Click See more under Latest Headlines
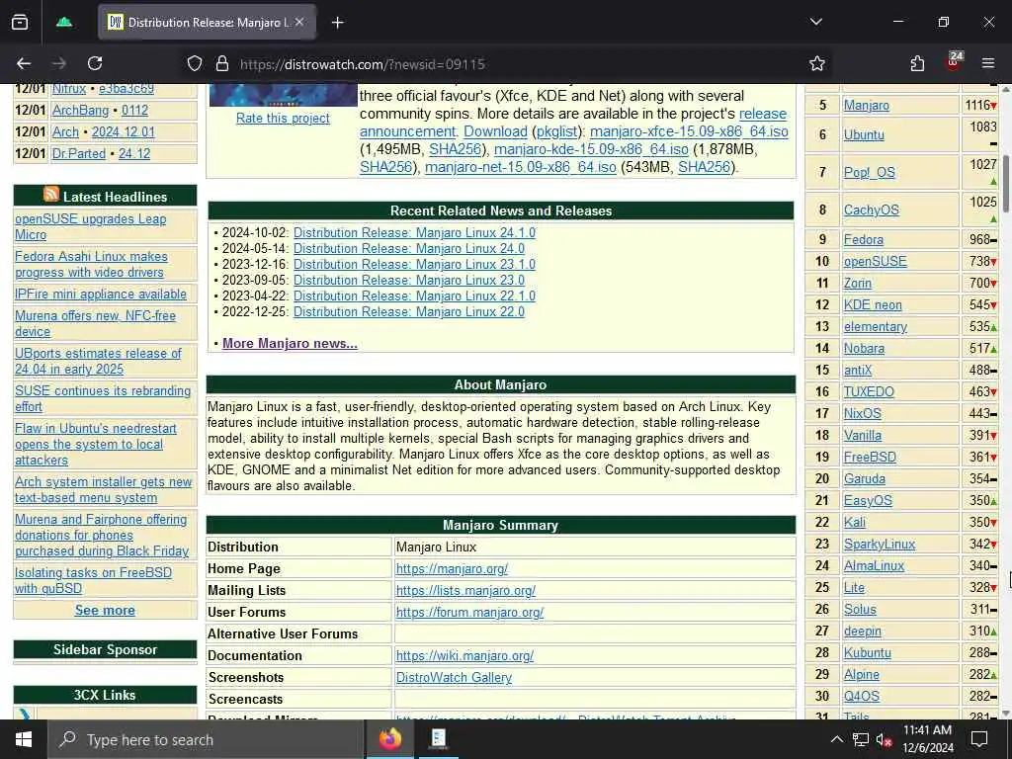 tap(105, 610)
